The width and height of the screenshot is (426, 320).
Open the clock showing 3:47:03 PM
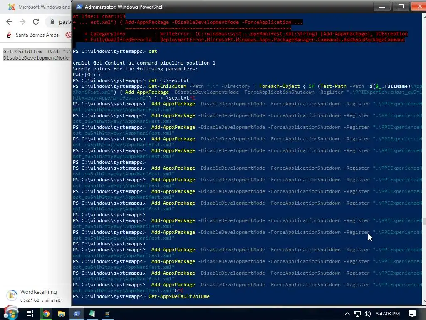(x=388, y=314)
